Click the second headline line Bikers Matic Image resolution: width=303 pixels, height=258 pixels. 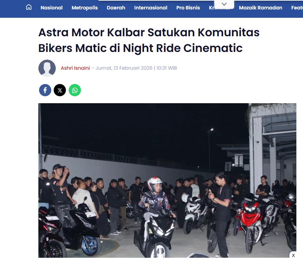(73, 48)
